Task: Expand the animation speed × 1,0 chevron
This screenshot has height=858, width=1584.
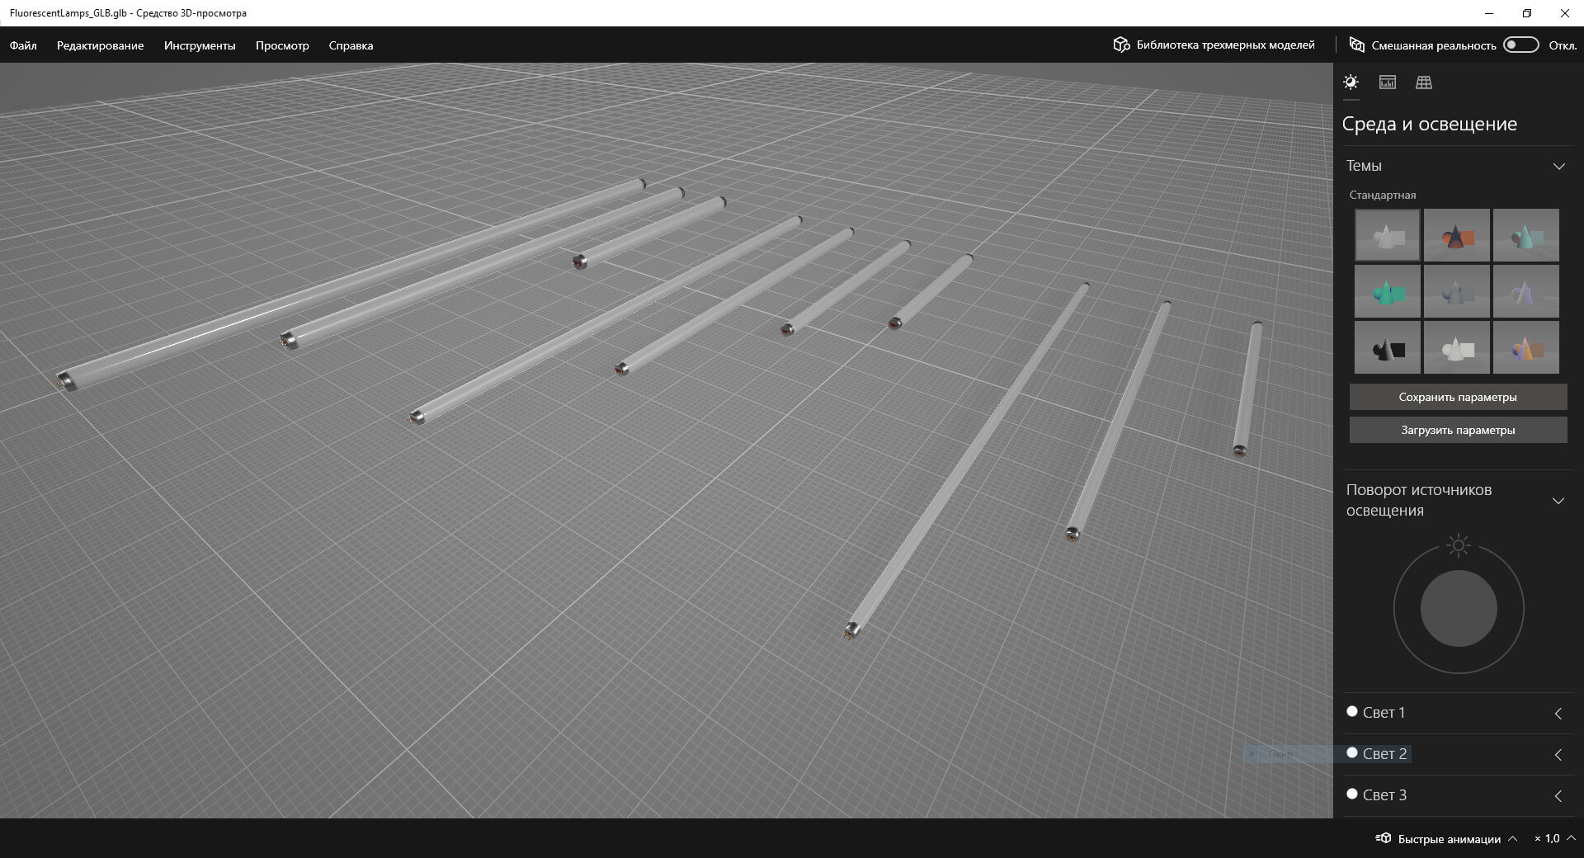Action: [1570, 838]
